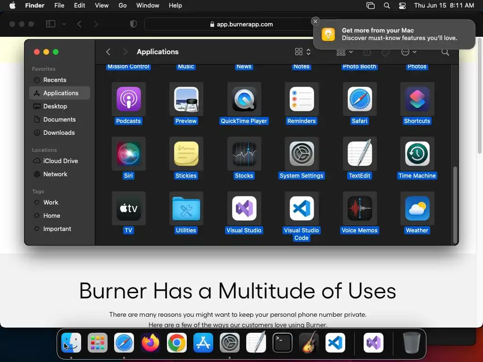Click the Safari privacy shield icon
The height and width of the screenshot is (362, 483).
[x=133, y=24]
